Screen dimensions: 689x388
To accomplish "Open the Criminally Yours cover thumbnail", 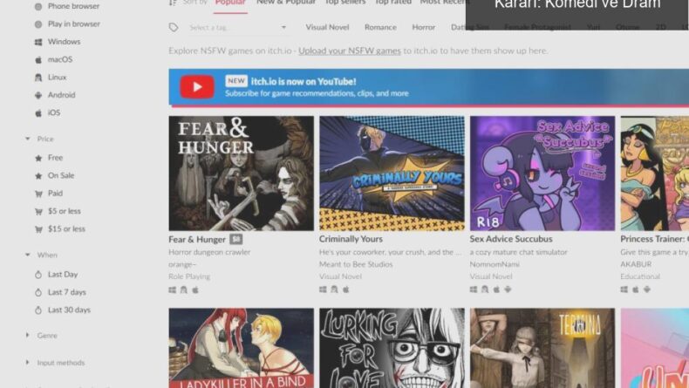I will coord(392,174).
